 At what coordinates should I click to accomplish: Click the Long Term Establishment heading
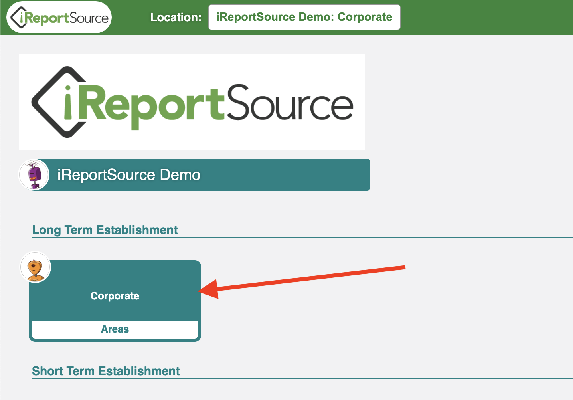pyautogui.click(x=105, y=230)
